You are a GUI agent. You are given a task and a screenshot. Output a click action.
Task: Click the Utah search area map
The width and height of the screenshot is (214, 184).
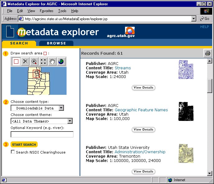point(39,81)
